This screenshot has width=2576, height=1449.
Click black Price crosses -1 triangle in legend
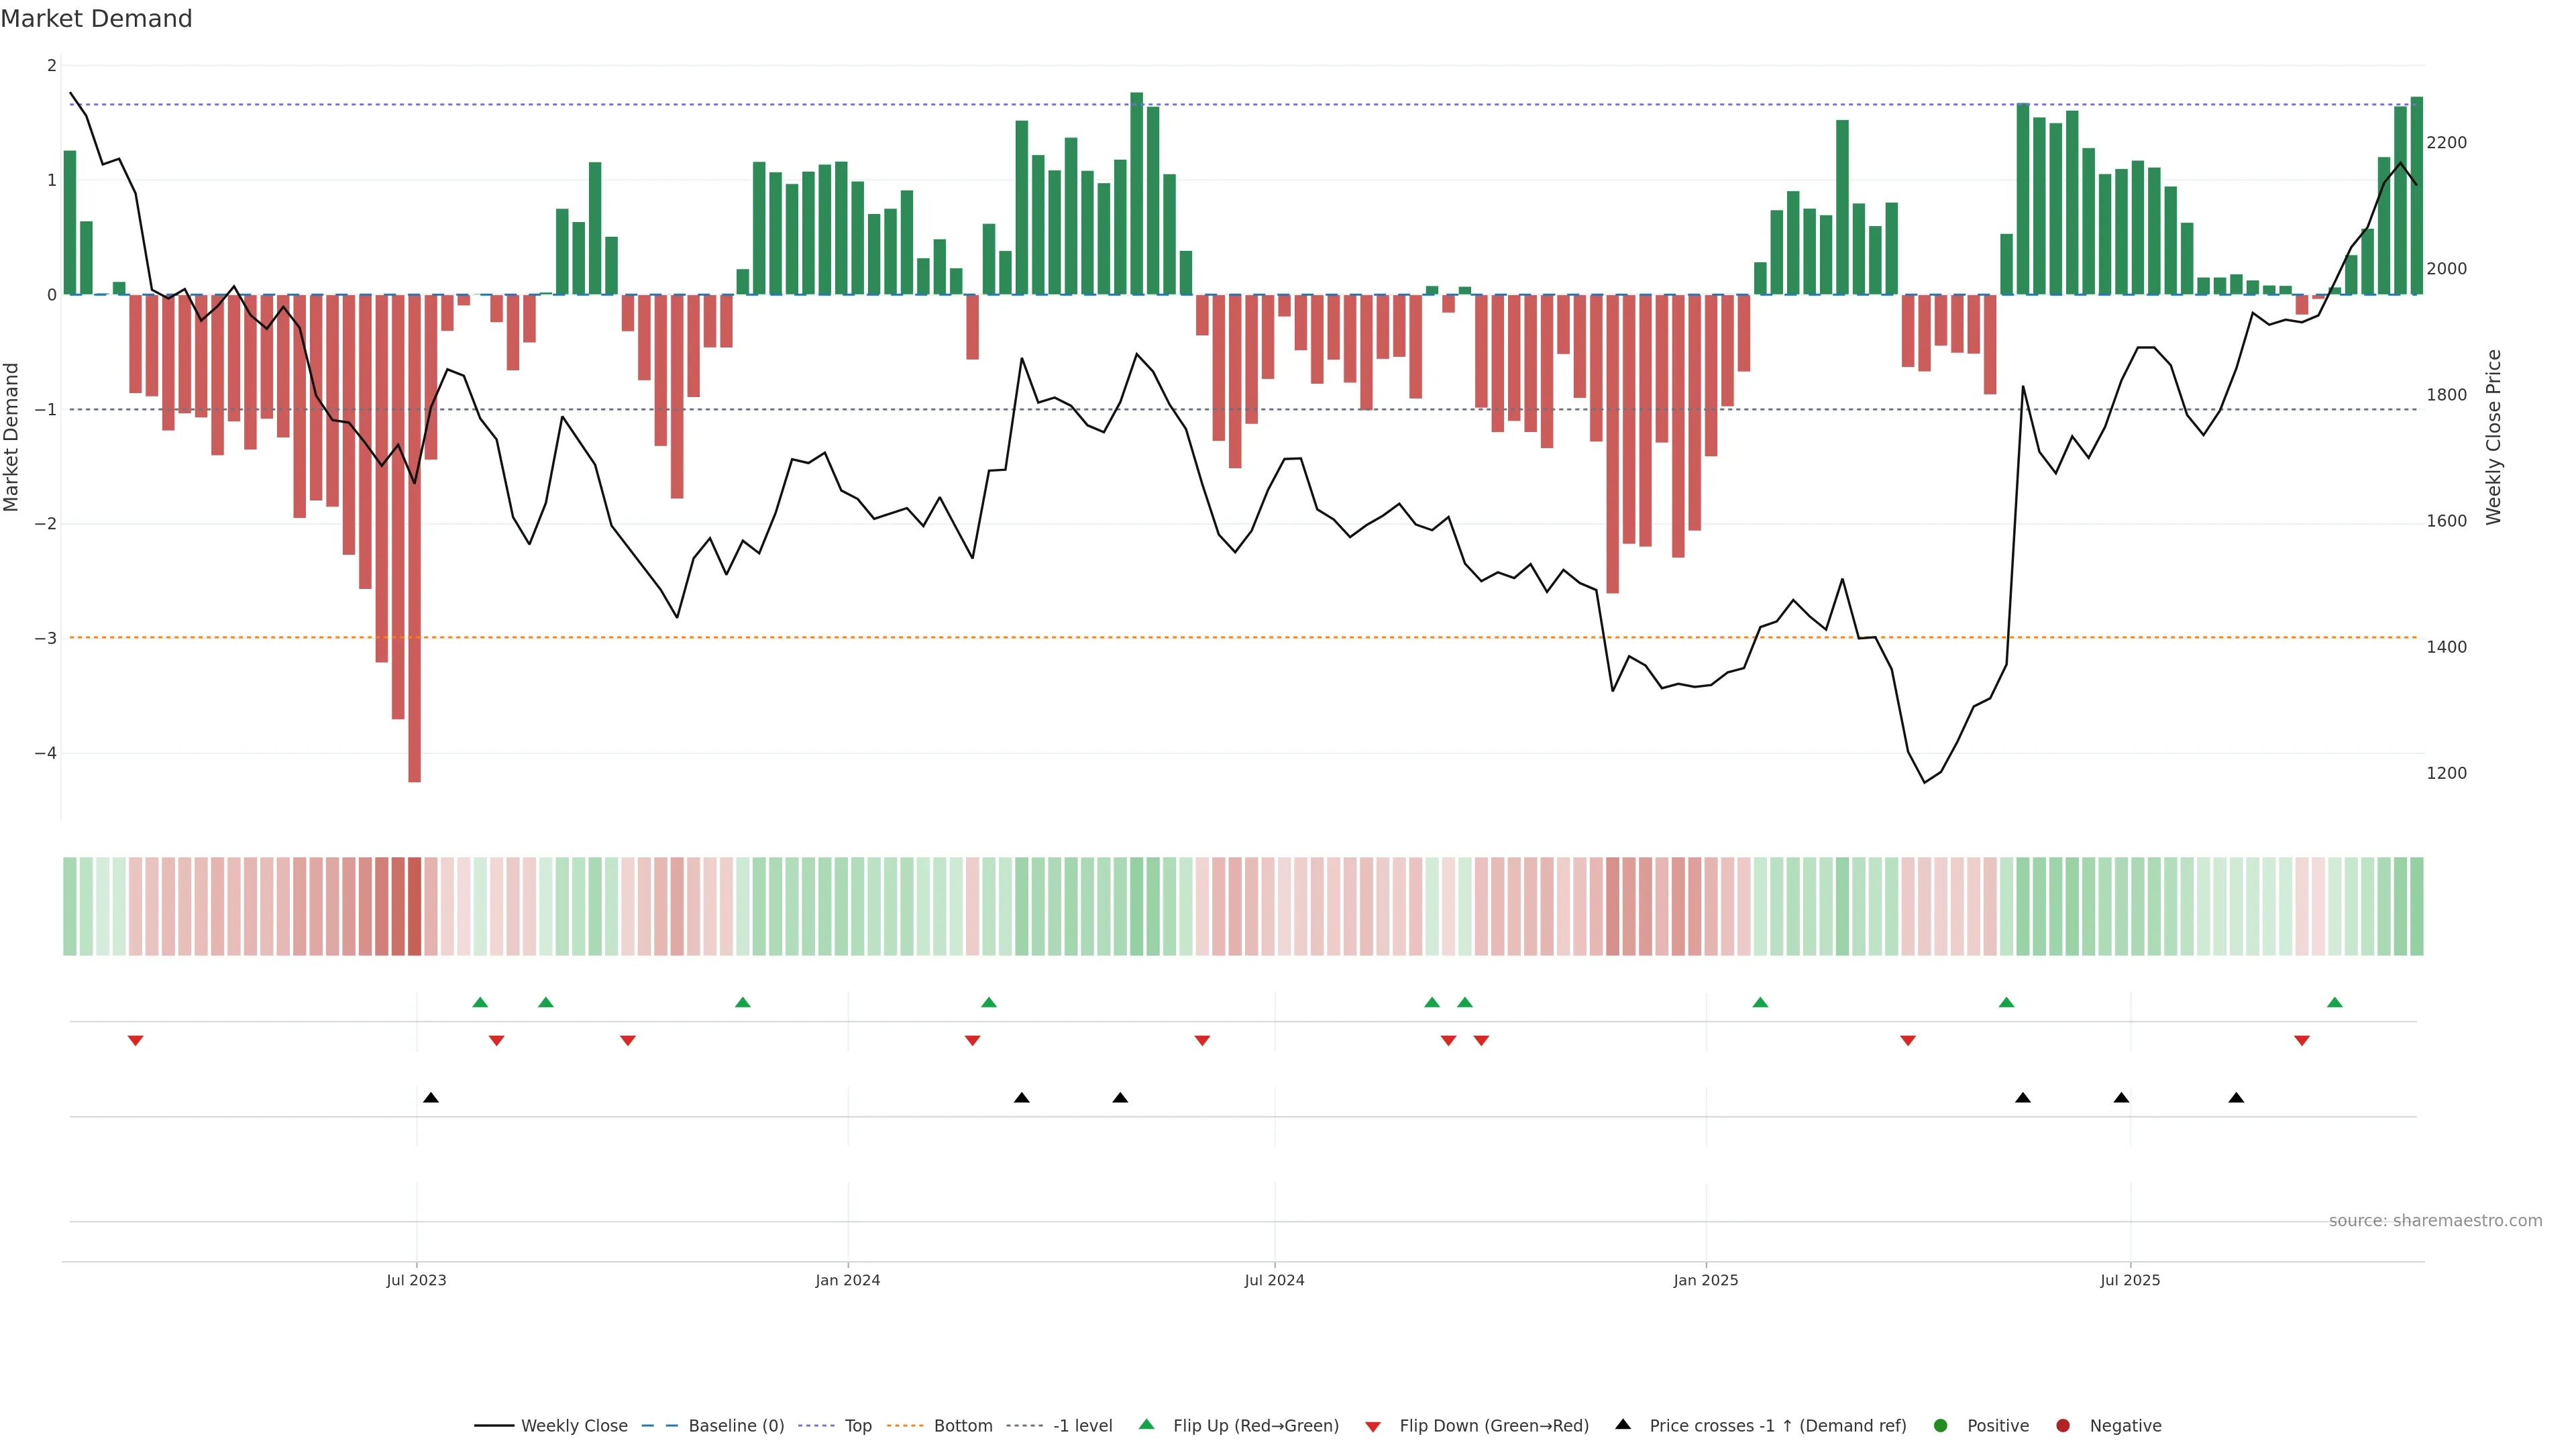1623,1425
